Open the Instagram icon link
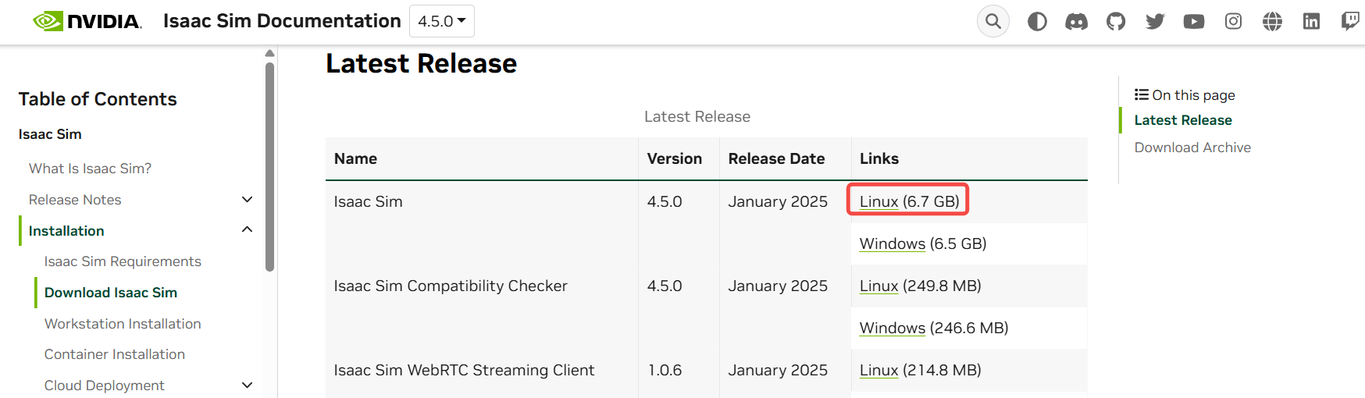 (x=1233, y=21)
